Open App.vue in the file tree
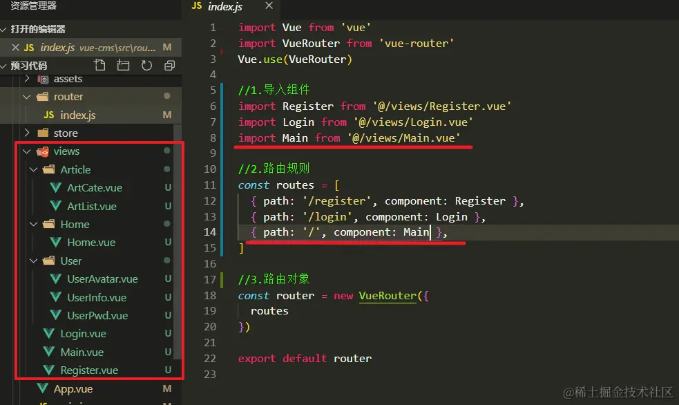 [73, 389]
